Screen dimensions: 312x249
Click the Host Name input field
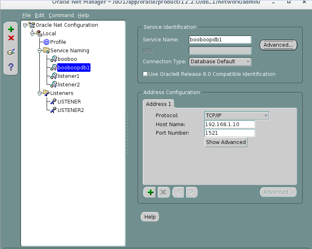[x=230, y=124]
